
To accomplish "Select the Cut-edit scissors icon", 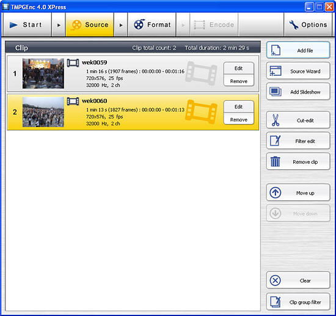I will [276, 120].
